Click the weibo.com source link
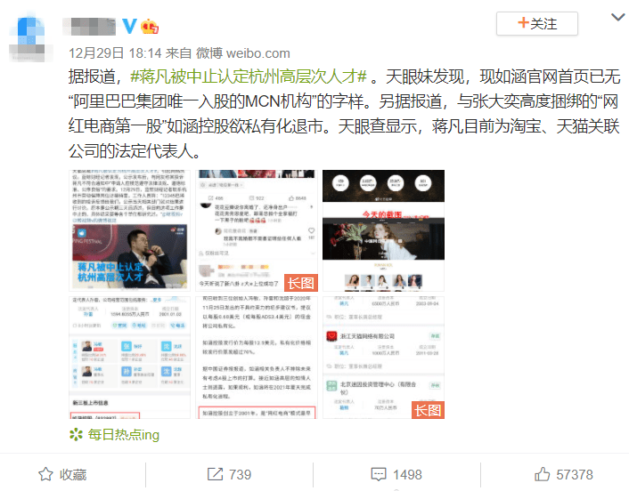This screenshot has height=491, width=629. (258, 53)
